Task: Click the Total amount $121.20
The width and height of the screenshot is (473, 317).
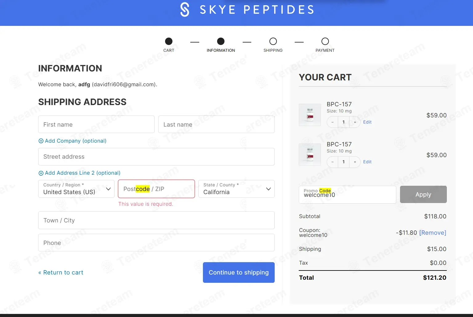Action: click(x=435, y=278)
